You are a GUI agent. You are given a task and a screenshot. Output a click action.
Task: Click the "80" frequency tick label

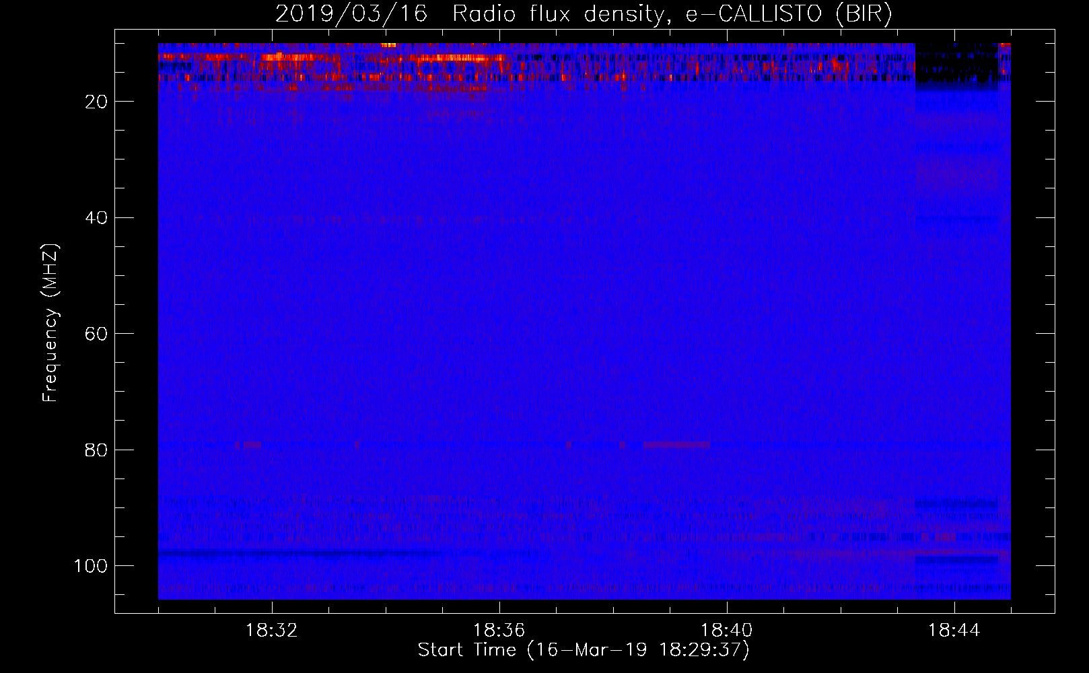(x=97, y=450)
